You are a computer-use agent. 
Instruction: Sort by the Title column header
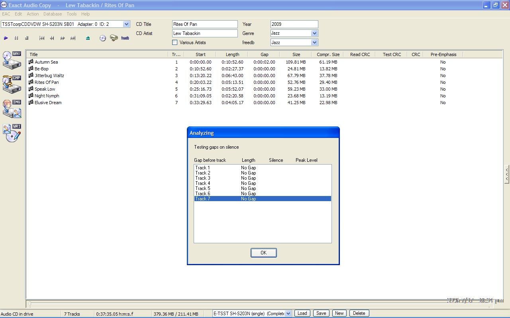pyautogui.click(x=97, y=54)
